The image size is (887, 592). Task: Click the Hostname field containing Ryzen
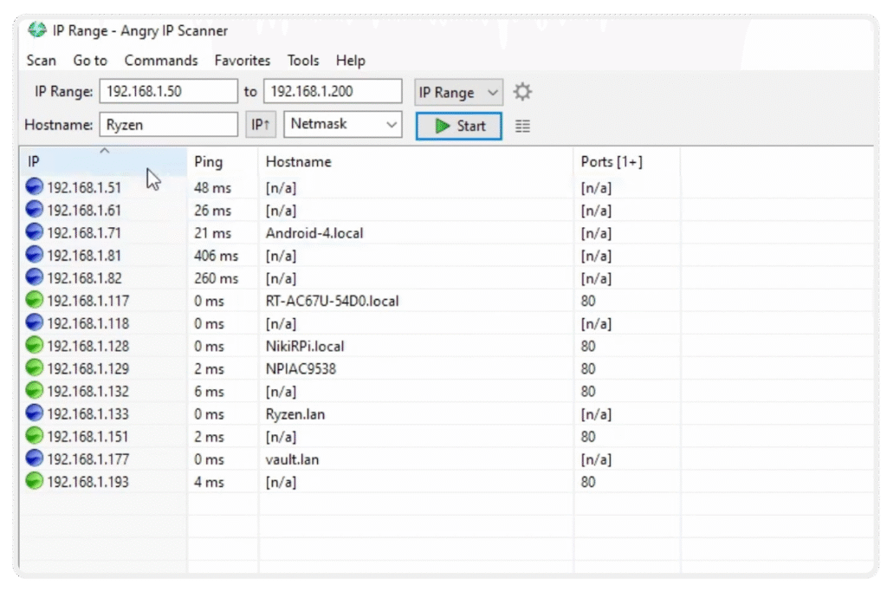[x=169, y=125]
